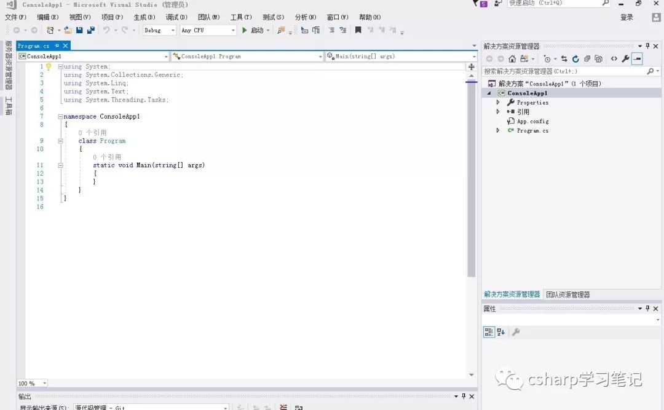Collapse the using directives block at line 1
This screenshot has width=664, height=410.
[60, 66]
